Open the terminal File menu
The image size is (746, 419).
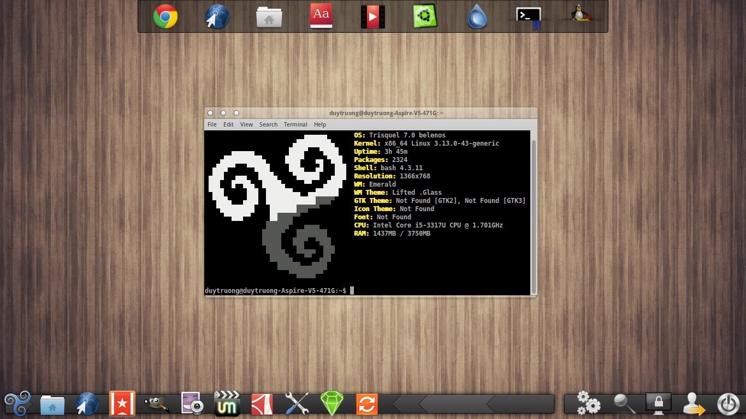coord(212,124)
